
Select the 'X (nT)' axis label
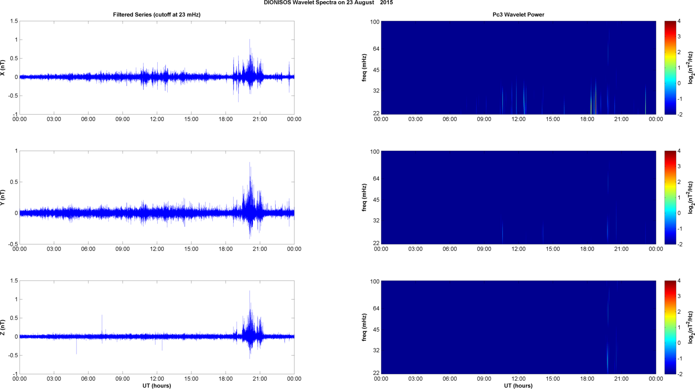(x=3, y=67)
